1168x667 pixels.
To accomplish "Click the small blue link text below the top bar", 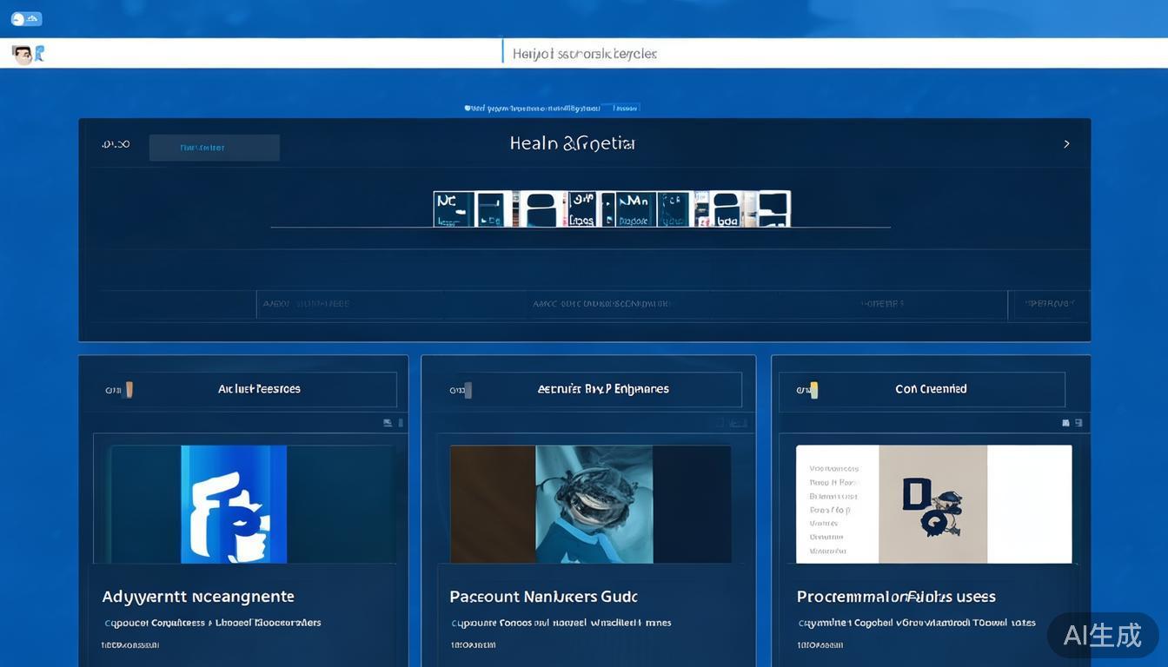I will (x=552, y=109).
